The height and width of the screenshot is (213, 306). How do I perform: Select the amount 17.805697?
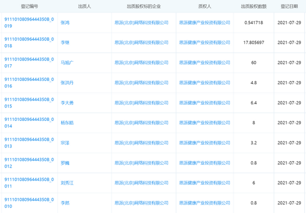tap(254, 42)
